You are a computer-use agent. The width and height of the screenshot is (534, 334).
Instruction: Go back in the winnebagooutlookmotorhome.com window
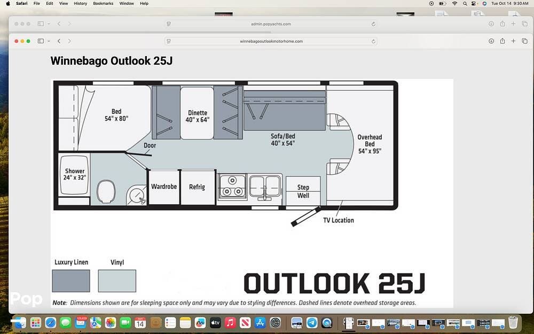coord(59,41)
